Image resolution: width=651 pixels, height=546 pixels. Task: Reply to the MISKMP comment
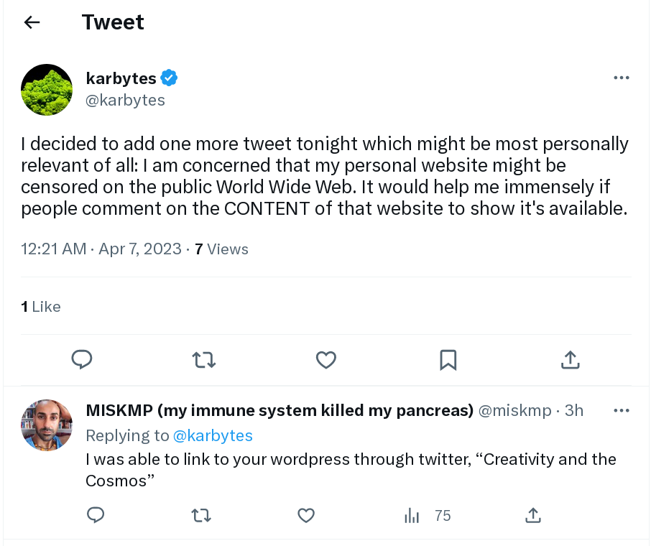pos(96,515)
